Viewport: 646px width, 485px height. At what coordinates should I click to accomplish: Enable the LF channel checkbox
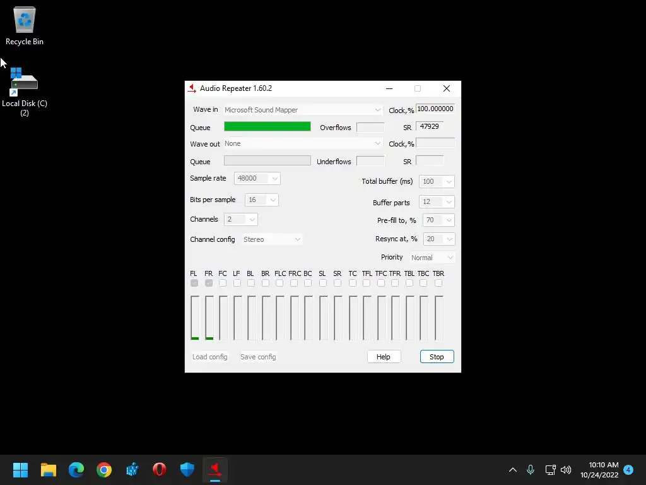[237, 283]
